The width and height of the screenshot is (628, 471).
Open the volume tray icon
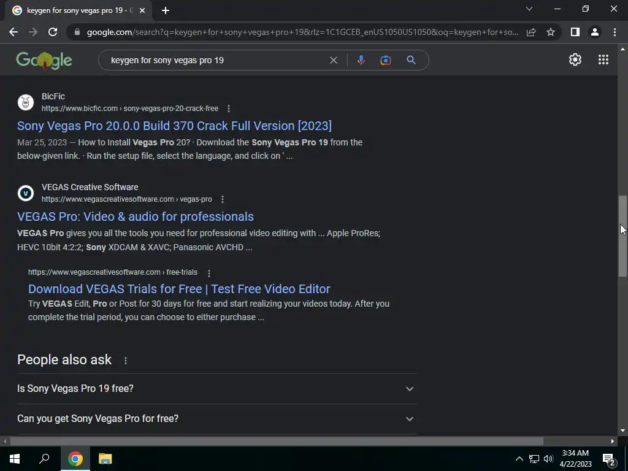pyautogui.click(x=548, y=459)
